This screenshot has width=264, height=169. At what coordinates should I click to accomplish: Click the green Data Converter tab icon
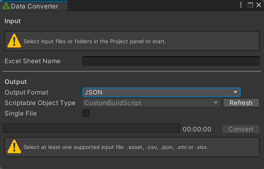(x=6, y=6)
